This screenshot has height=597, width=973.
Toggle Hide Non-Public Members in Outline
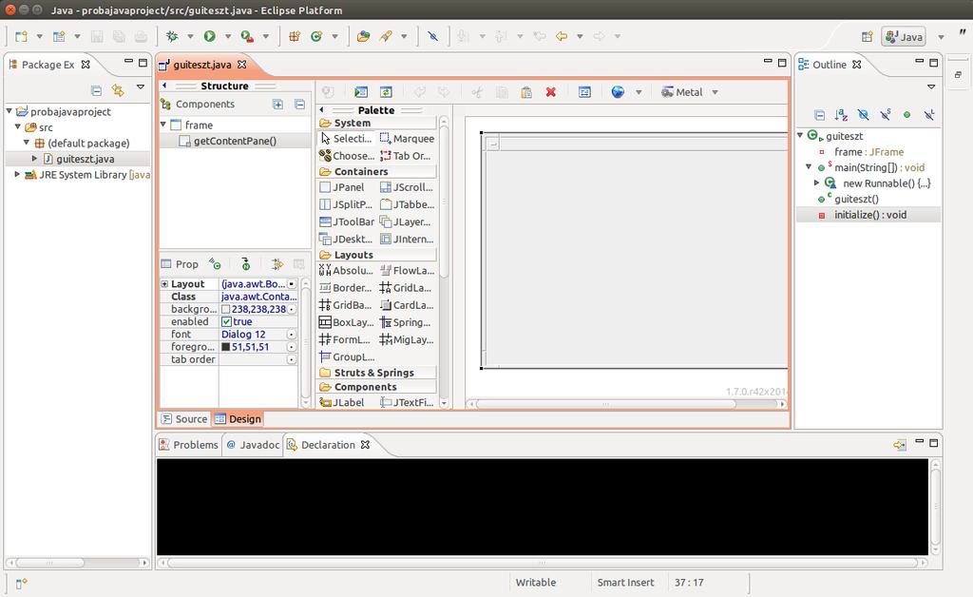[906, 115]
